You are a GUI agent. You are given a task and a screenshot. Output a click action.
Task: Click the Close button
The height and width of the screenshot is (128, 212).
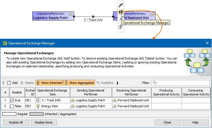(168, 122)
